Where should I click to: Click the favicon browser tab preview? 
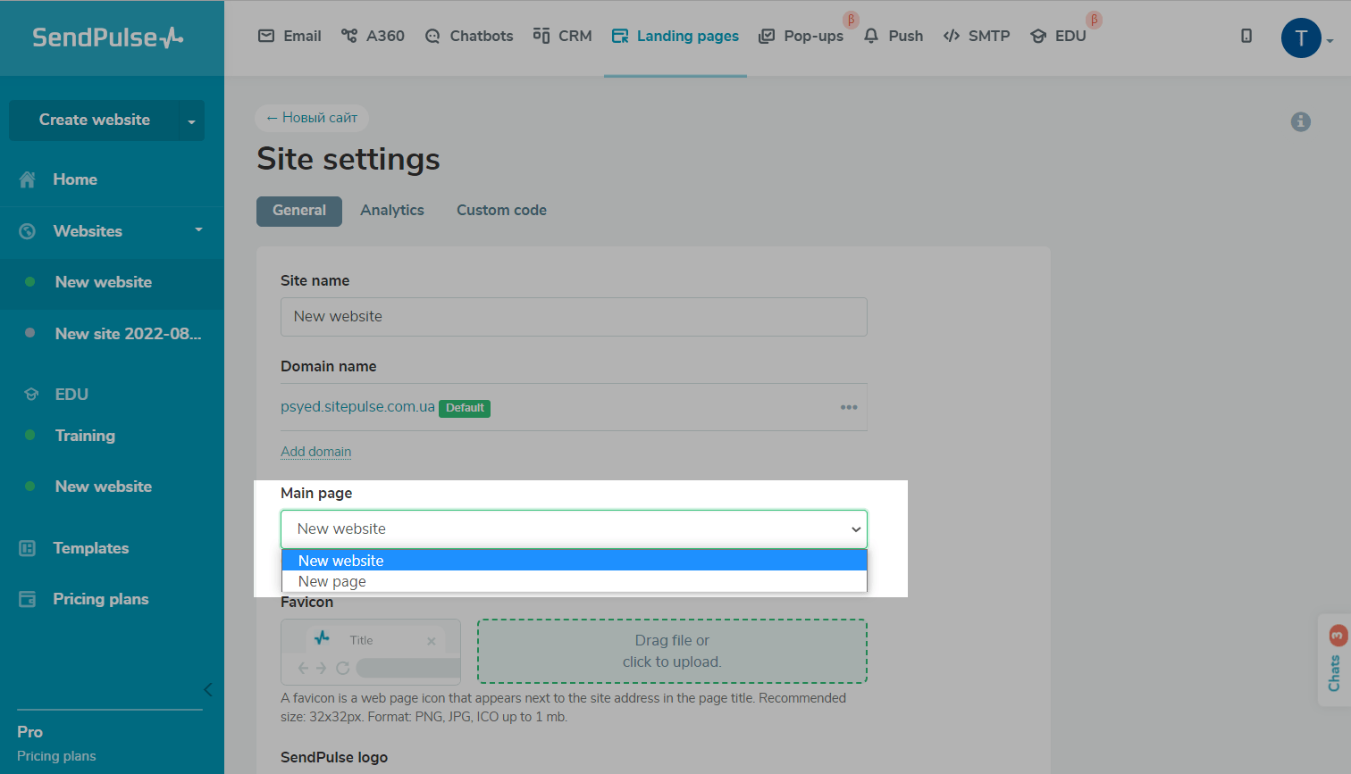(x=371, y=653)
